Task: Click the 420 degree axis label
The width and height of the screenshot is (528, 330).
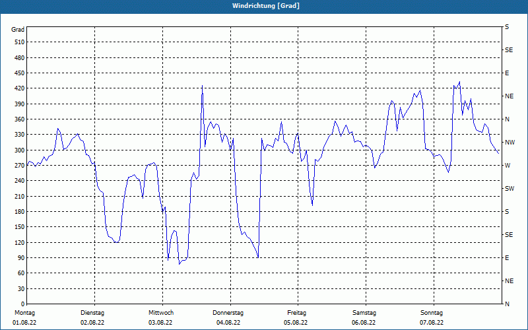Action: [19, 88]
